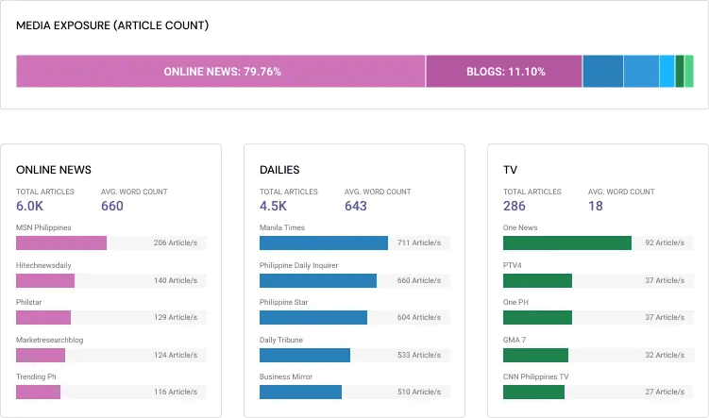
Task: Click the Online News 79.76% bar segment
Action: 221,72
